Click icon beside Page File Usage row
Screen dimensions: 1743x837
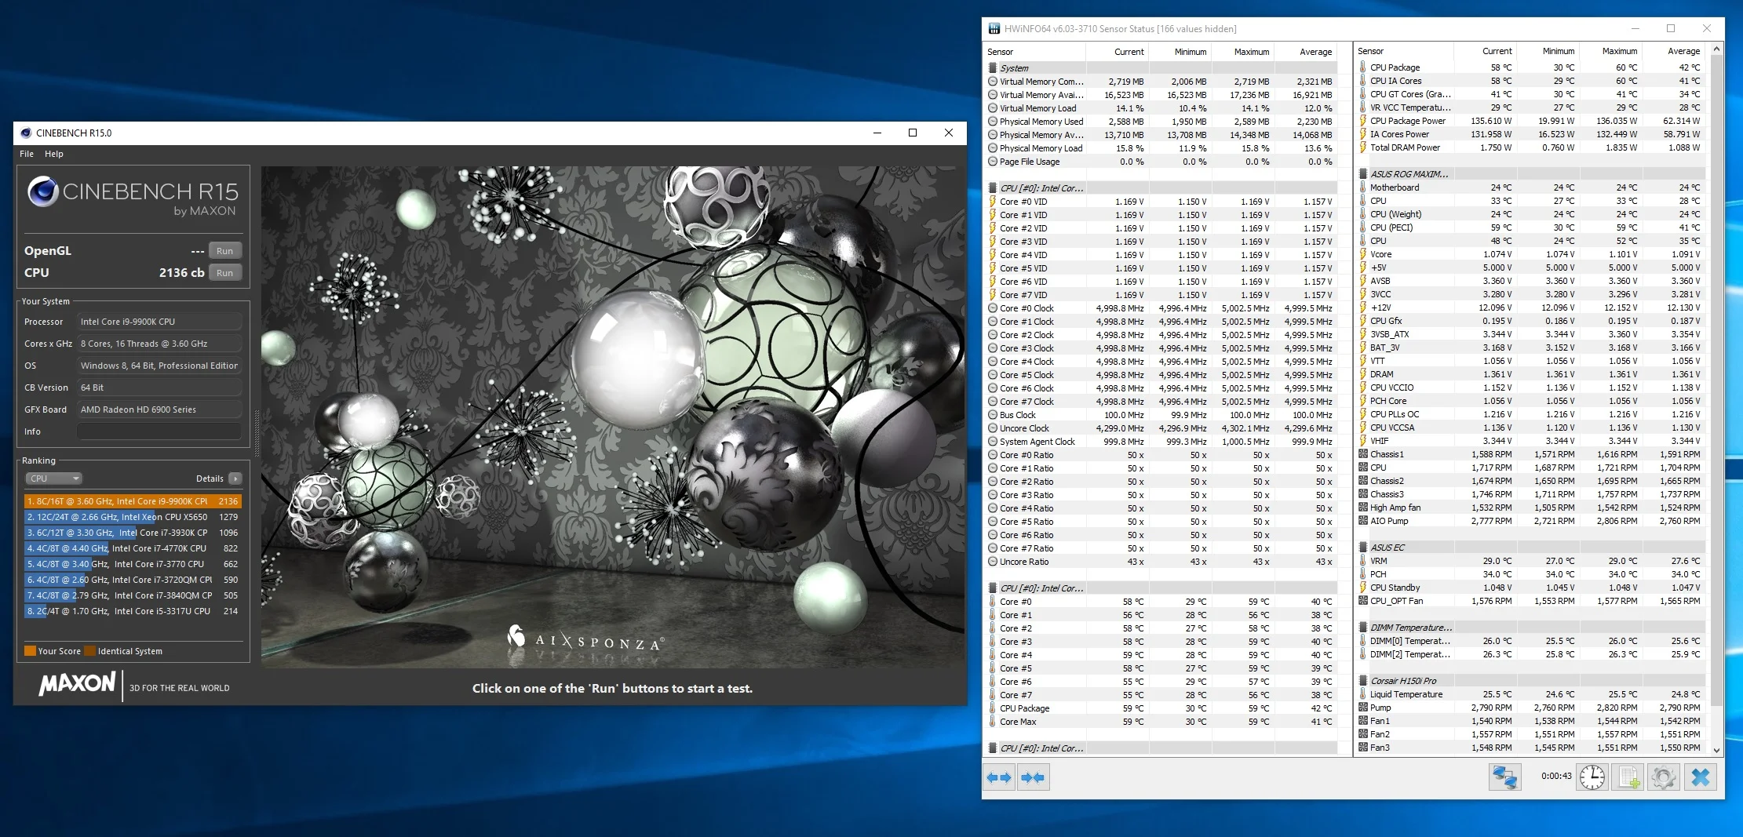[x=993, y=162]
